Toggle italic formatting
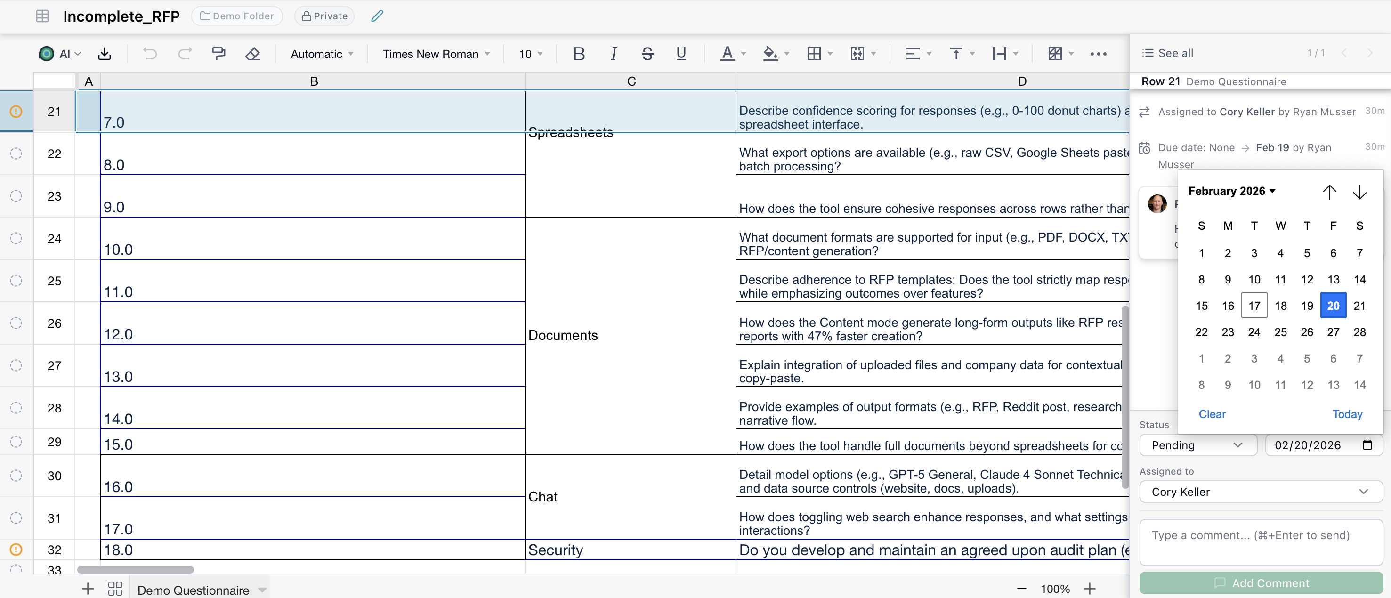 point(614,54)
